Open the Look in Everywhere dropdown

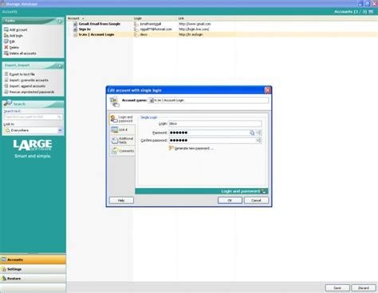[60, 131]
